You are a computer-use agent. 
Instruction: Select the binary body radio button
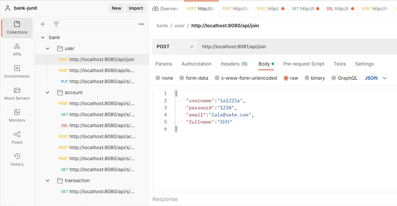coord(307,78)
